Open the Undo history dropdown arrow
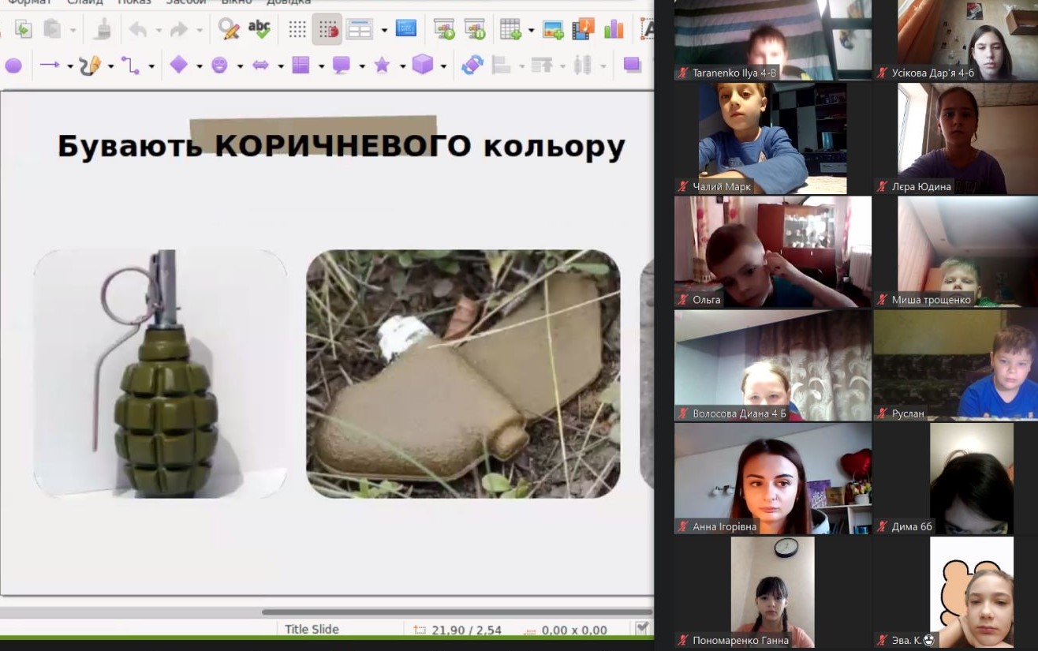Viewport: 1038px width, 651px height. point(159,31)
